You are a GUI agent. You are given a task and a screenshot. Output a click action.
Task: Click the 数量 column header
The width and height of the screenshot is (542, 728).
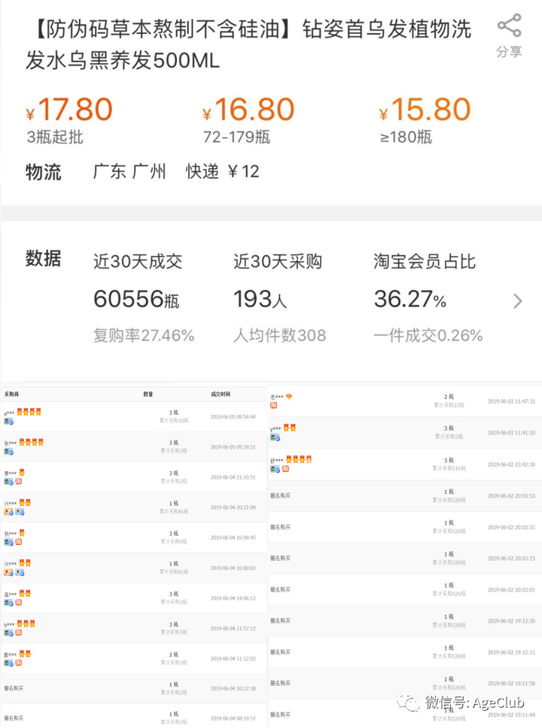(148, 394)
